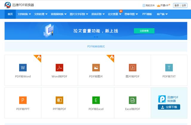191x125 pixels.
Task: Open the 开通VIP link text
Action: click(164, 5)
